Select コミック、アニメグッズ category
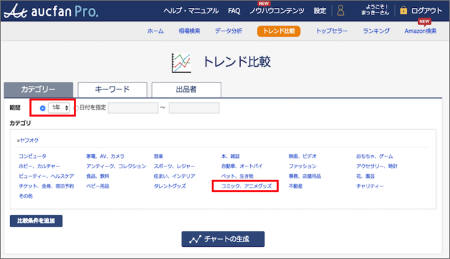The height and width of the screenshot is (259, 450). click(x=246, y=186)
